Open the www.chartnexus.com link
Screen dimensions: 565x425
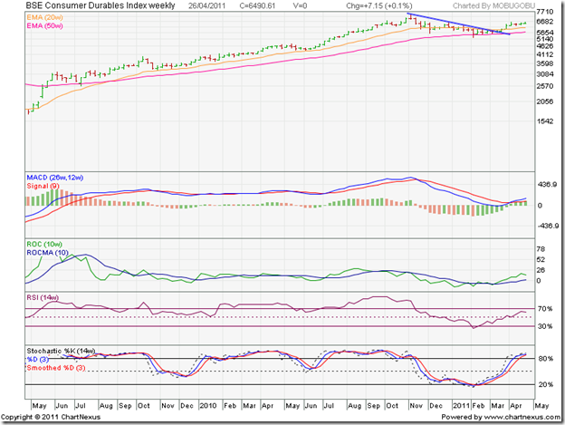click(522, 417)
